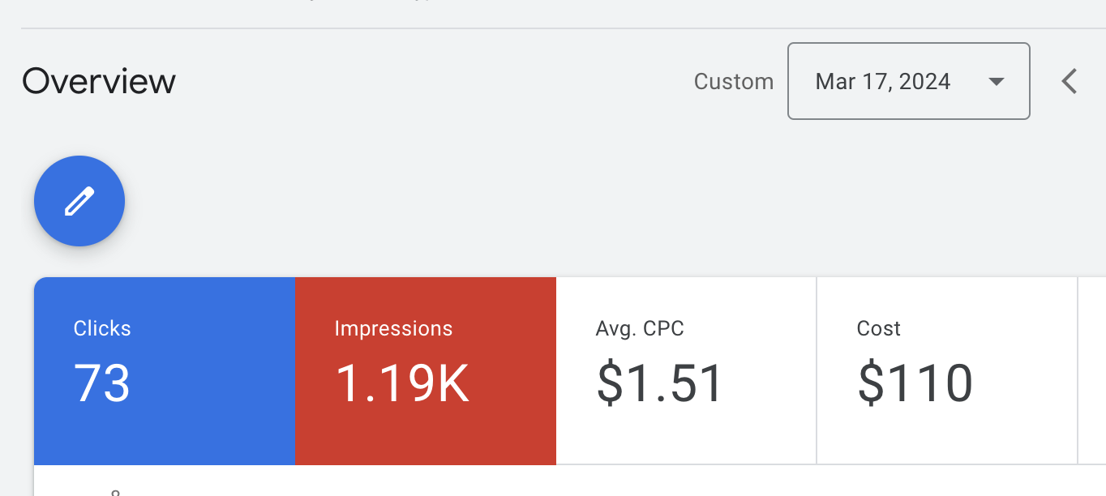This screenshot has width=1106, height=496.
Task: Click the Impressions label text
Action: pos(393,328)
